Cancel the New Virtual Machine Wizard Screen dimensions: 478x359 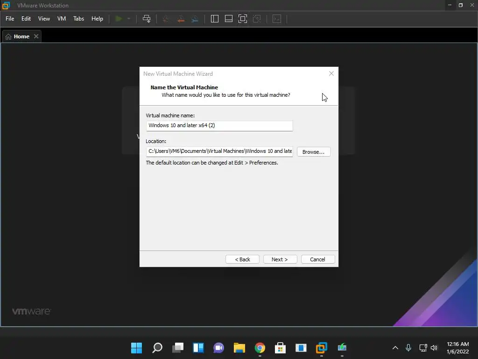[x=317, y=259]
